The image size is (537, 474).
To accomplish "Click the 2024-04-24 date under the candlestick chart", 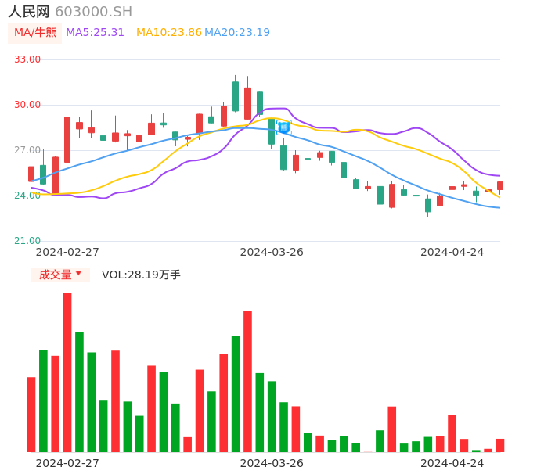I will [452, 252].
